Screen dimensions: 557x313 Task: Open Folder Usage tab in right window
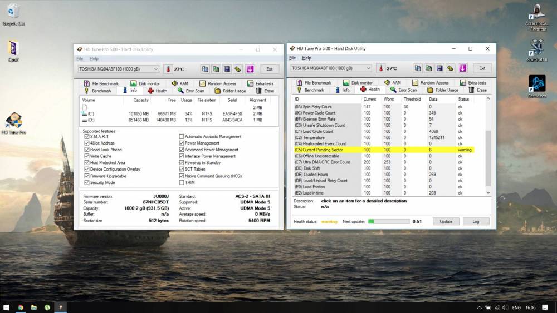pos(443,90)
